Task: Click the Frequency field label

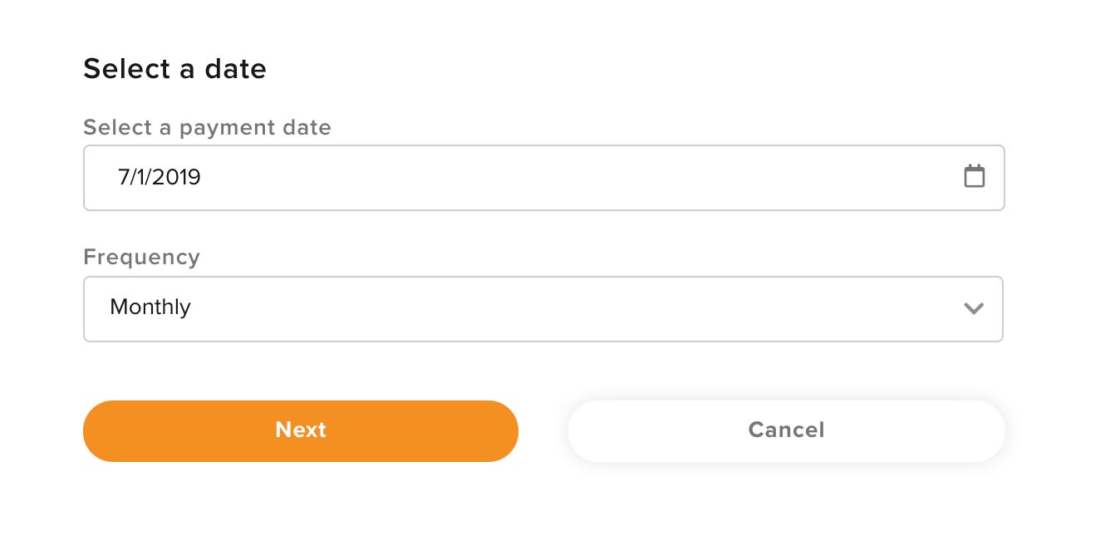Action: (x=141, y=257)
